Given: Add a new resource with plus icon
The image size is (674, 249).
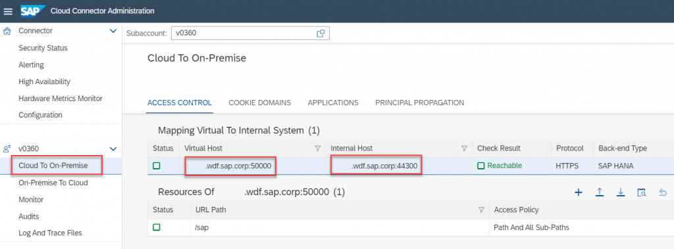Looking at the screenshot, I should click(579, 192).
